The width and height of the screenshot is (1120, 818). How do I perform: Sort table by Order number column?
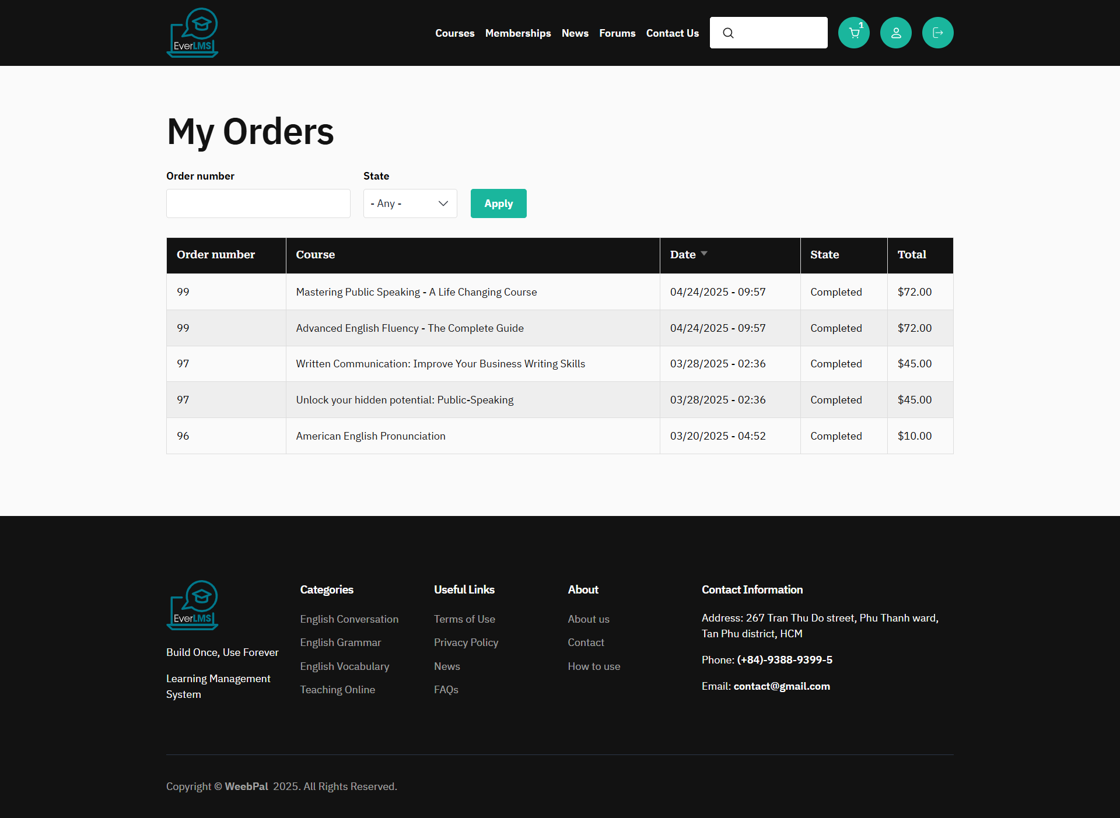click(215, 255)
